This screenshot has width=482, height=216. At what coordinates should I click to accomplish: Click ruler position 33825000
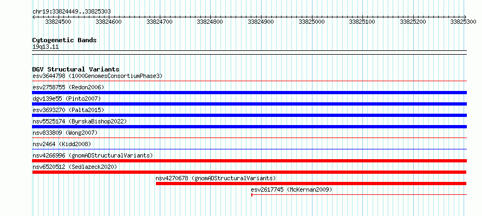pos(312,22)
